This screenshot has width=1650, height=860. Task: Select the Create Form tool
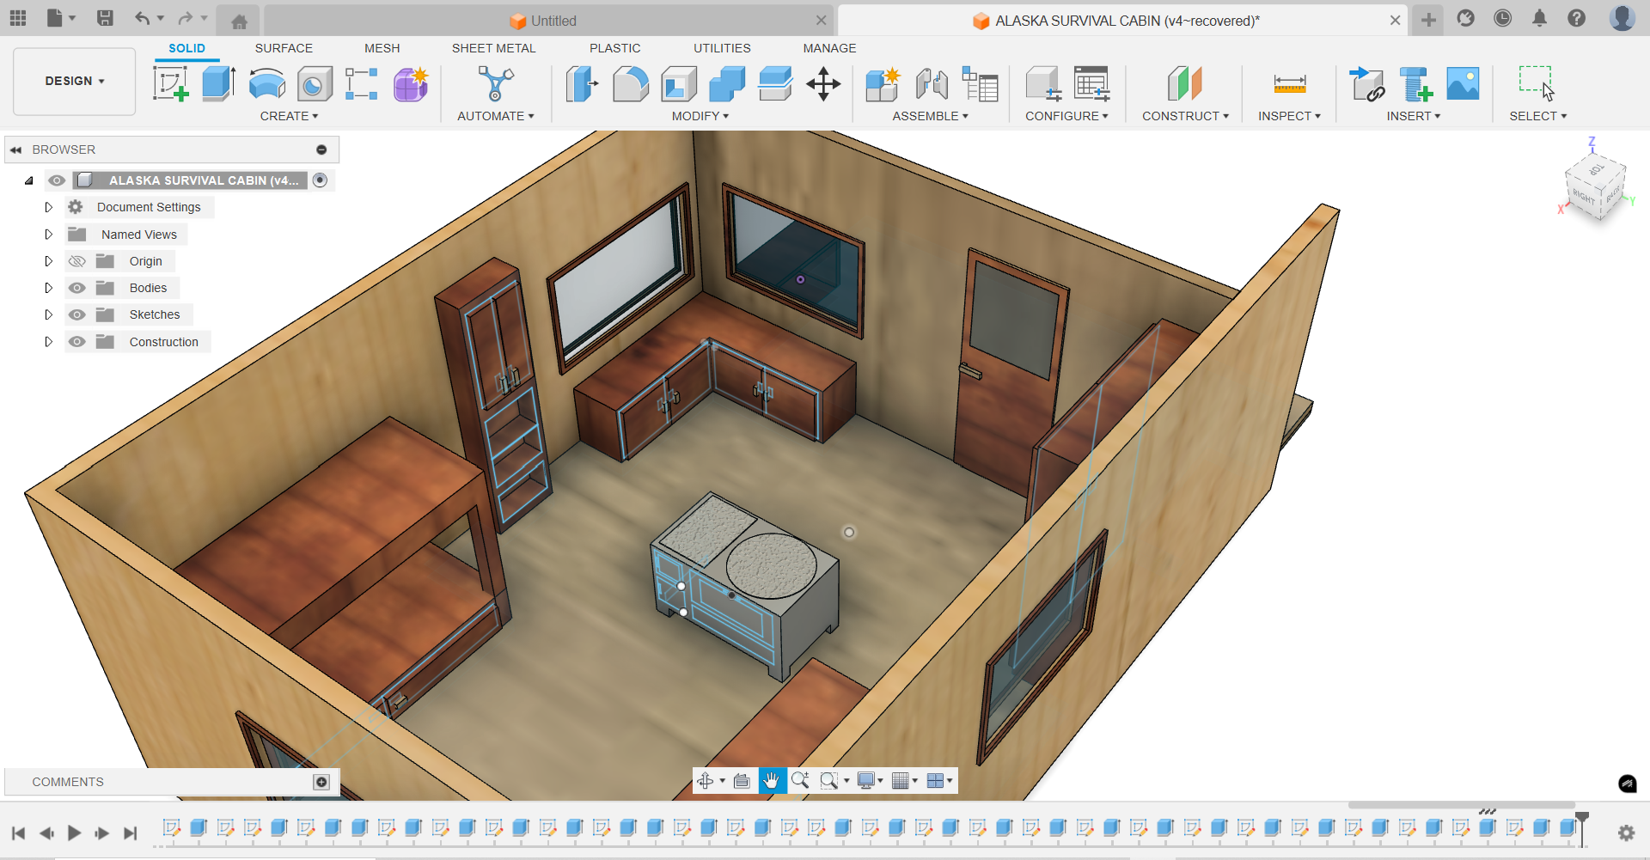click(411, 84)
